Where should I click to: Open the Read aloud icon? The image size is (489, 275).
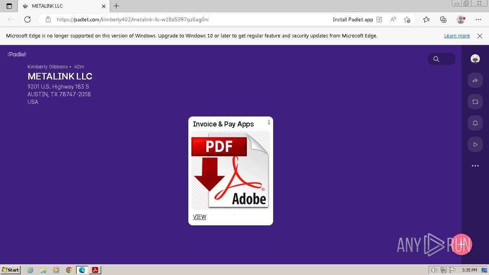click(x=393, y=19)
